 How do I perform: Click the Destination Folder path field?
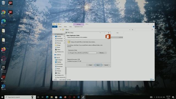(82, 53)
